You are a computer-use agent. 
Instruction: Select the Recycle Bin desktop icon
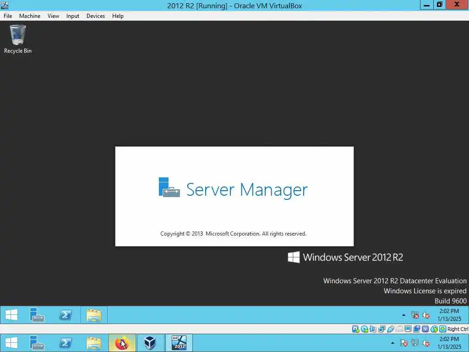click(18, 39)
